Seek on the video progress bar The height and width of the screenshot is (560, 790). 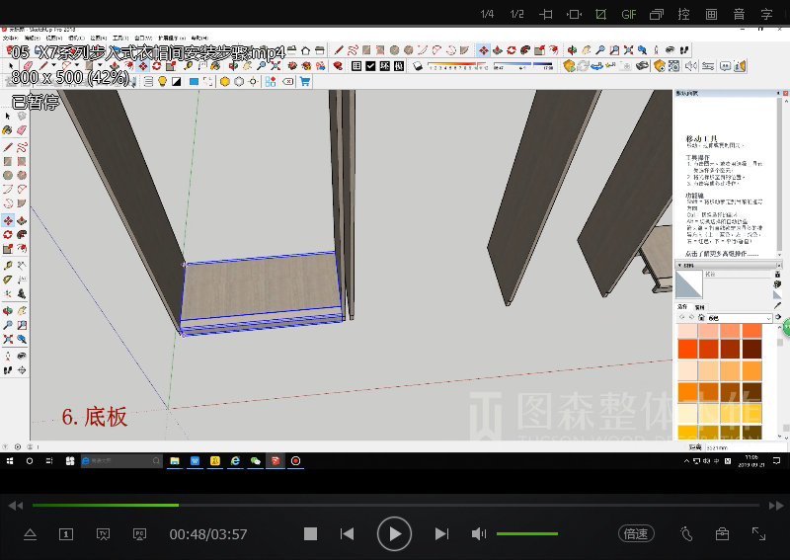tap(395, 506)
